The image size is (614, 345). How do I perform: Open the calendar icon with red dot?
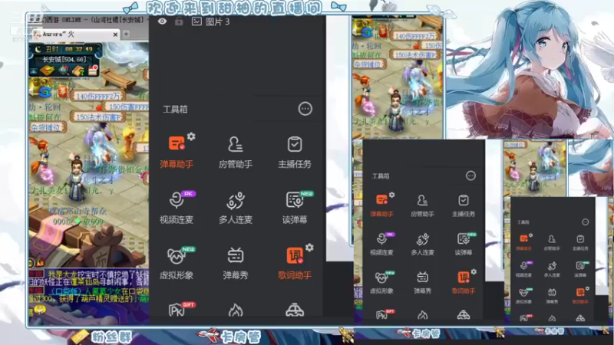[93, 71]
